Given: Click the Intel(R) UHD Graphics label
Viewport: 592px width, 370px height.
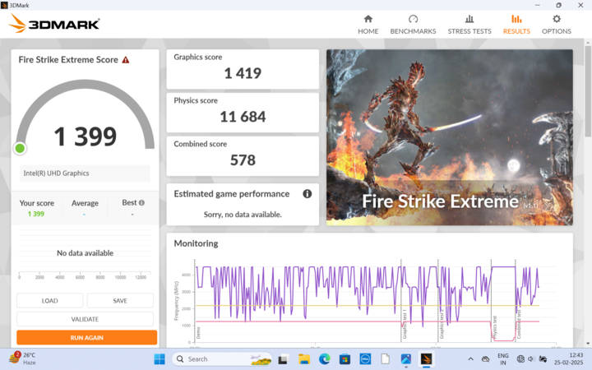Looking at the screenshot, I should click(x=56, y=173).
